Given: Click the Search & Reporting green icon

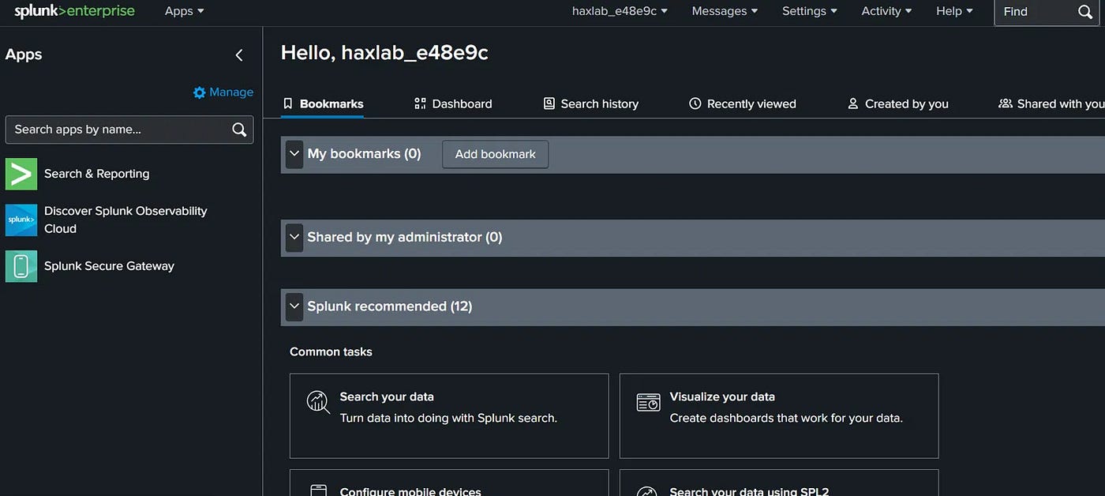Looking at the screenshot, I should point(21,174).
